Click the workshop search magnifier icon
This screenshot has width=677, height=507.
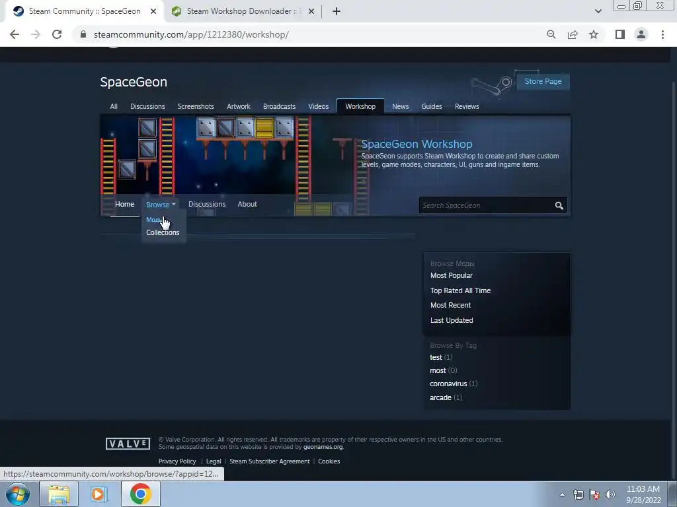coord(559,206)
